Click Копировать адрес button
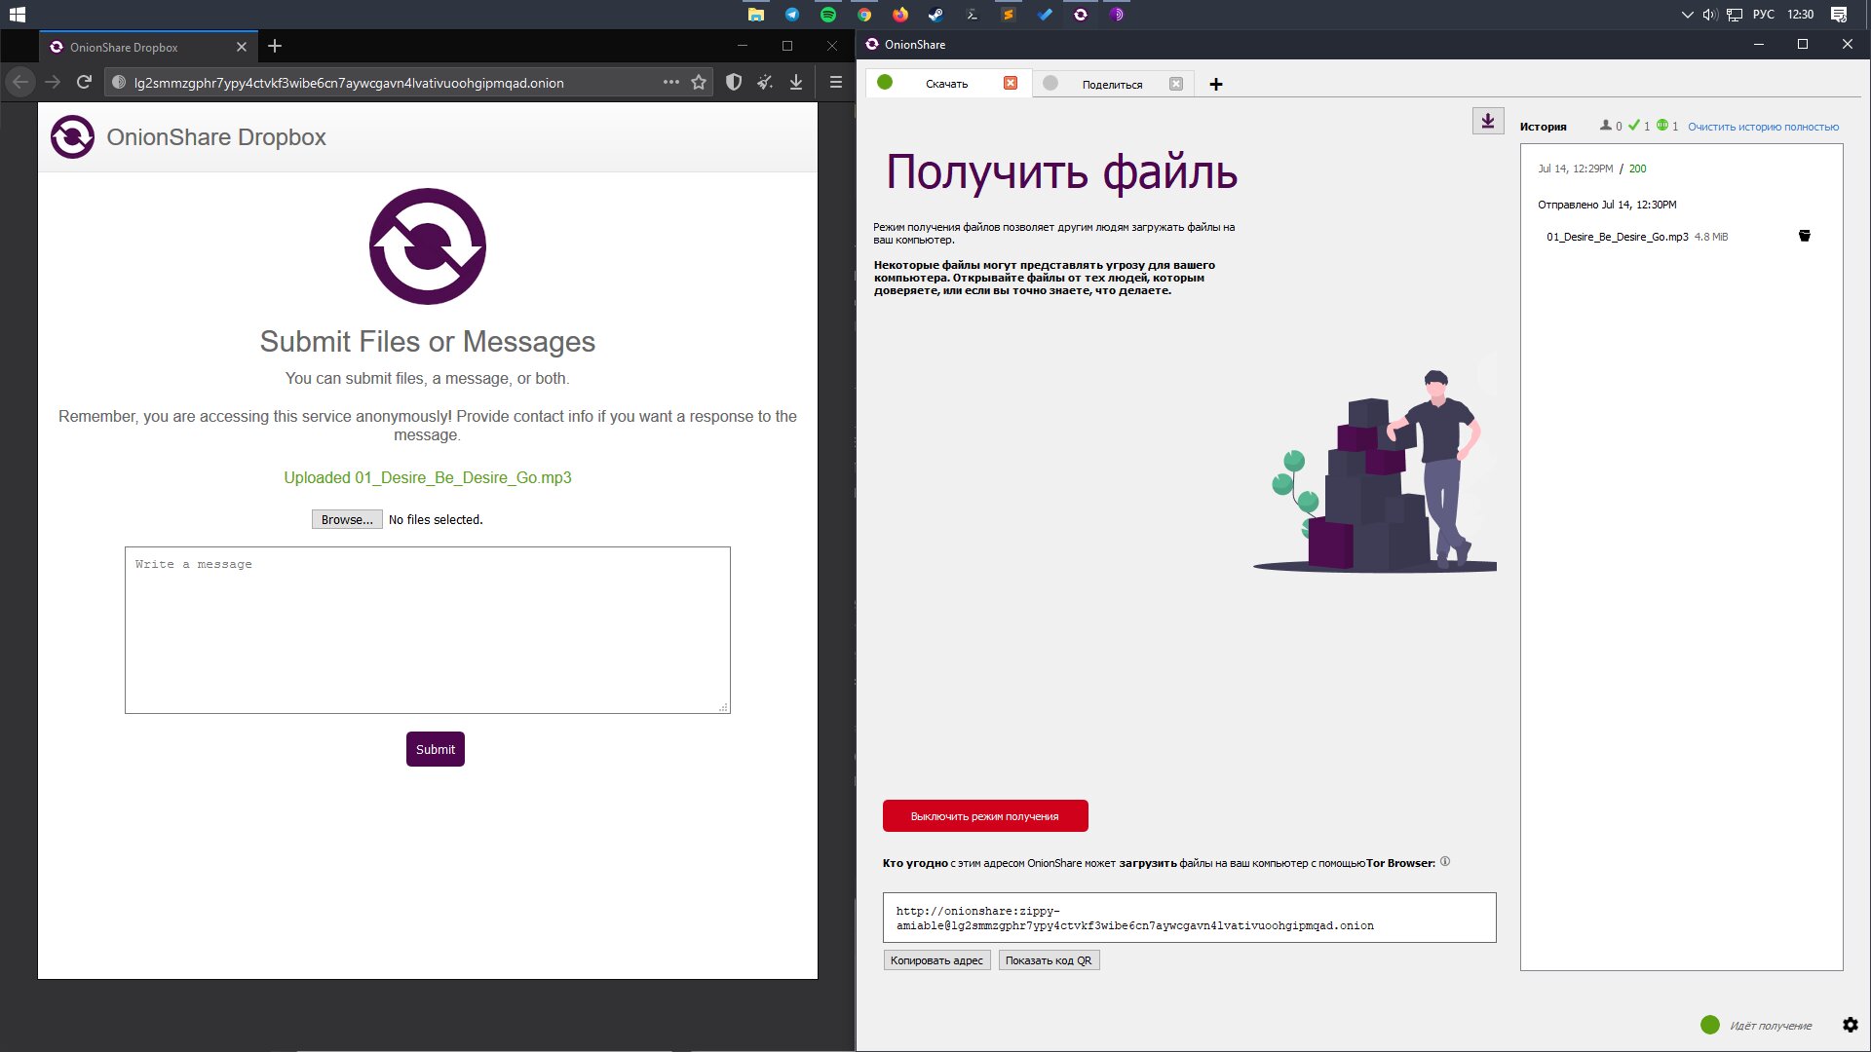 936,960
